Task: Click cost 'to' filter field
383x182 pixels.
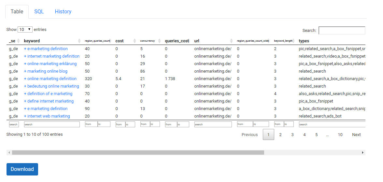Action: (130, 124)
